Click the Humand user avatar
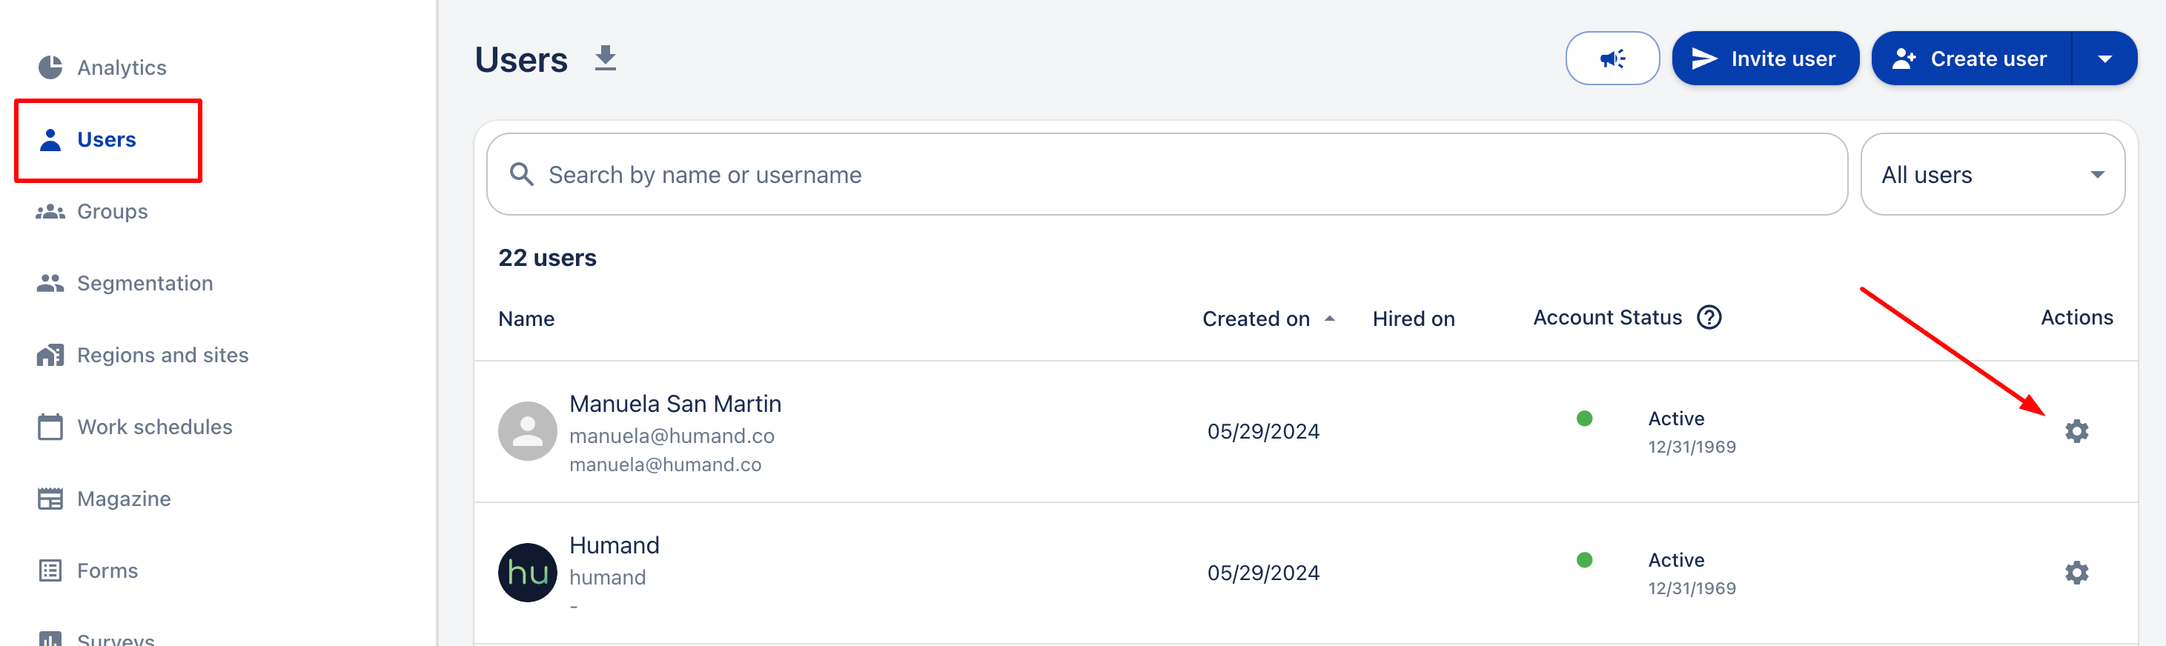Viewport: 2166px width, 646px height. coord(527,573)
